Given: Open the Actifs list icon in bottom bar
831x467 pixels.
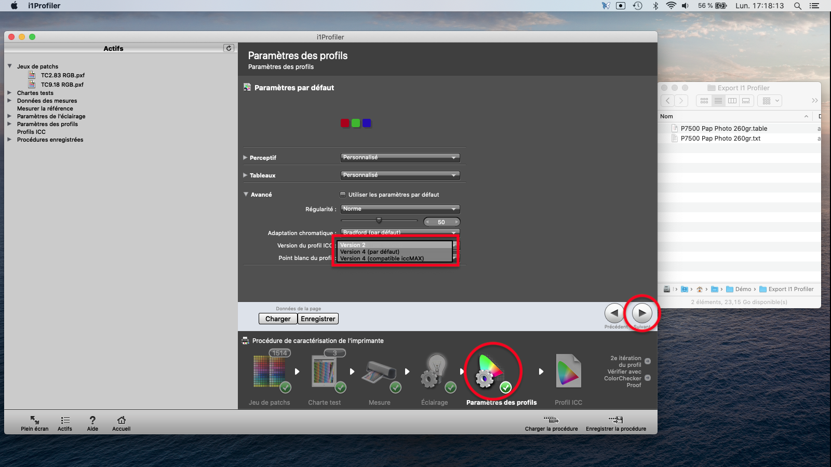Looking at the screenshot, I should click(65, 420).
